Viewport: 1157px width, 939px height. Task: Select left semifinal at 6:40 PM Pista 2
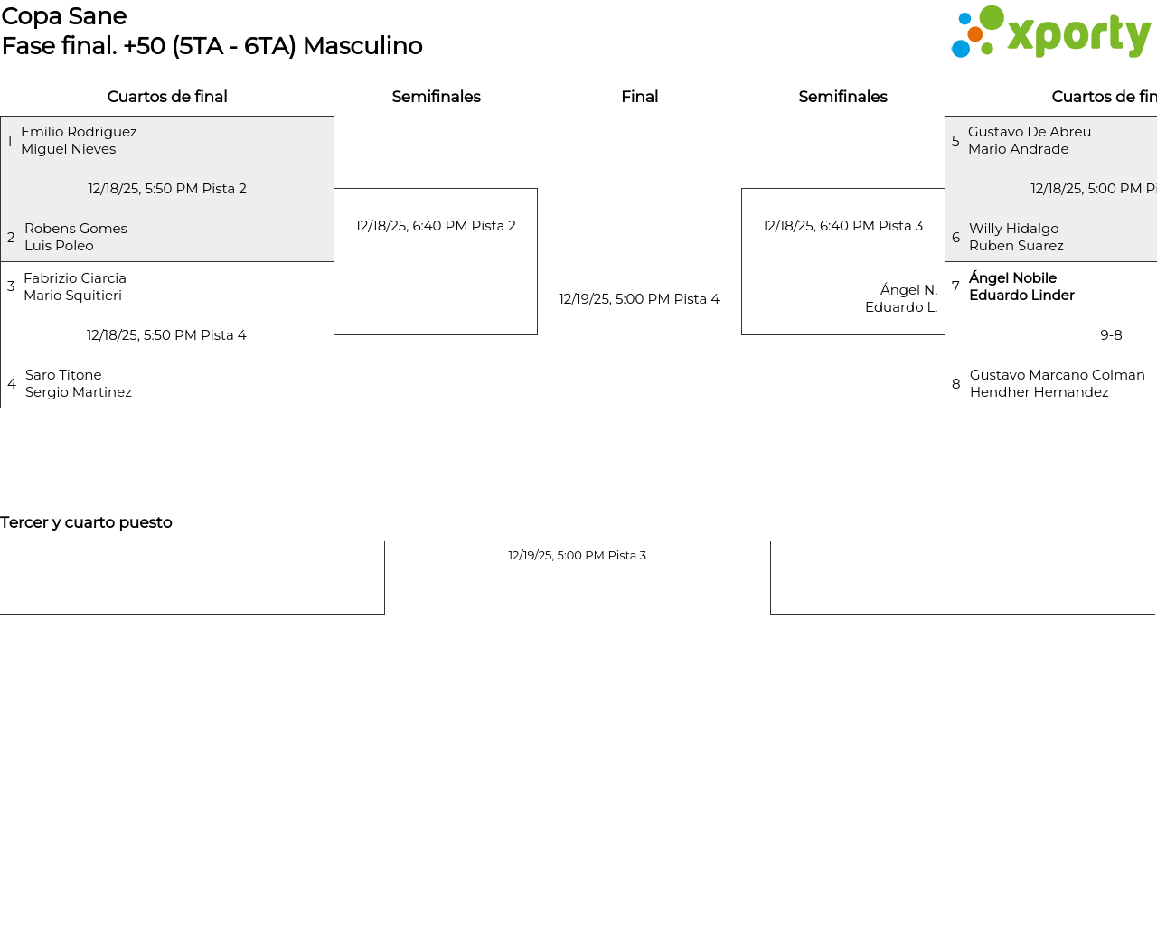pos(436,226)
